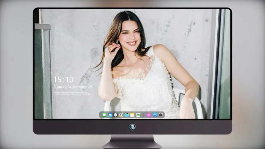
Task: Click the 15:10 clock widget
Action: 63,79
